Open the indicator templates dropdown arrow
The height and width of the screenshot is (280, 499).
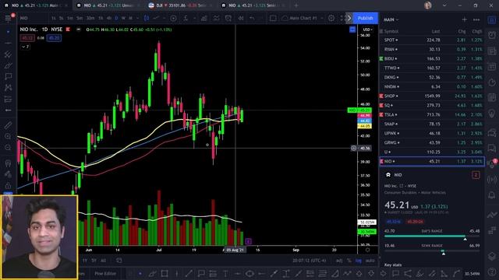[x=194, y=18]
